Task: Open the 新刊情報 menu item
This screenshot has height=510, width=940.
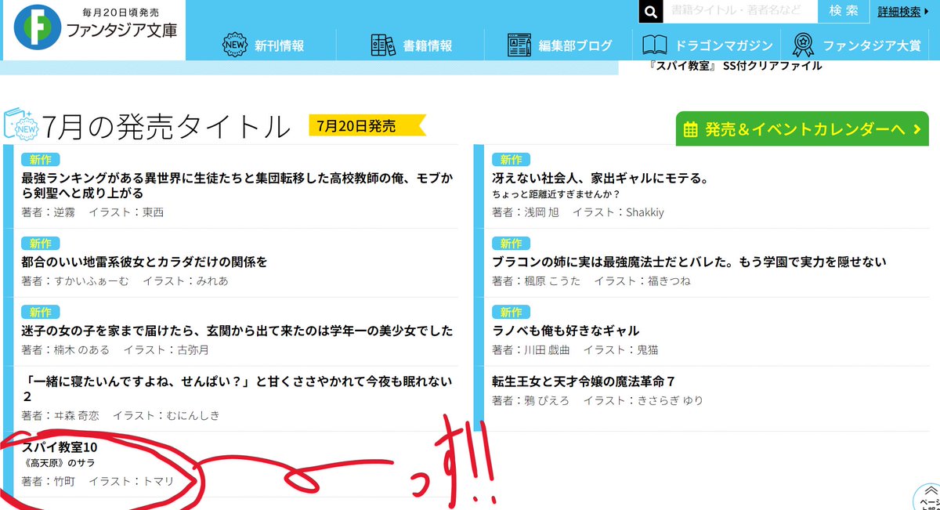Action: pos(280,46)
